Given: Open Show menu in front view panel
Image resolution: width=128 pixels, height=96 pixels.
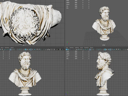Looking at the screenshot, I should (x=2, y=48).
